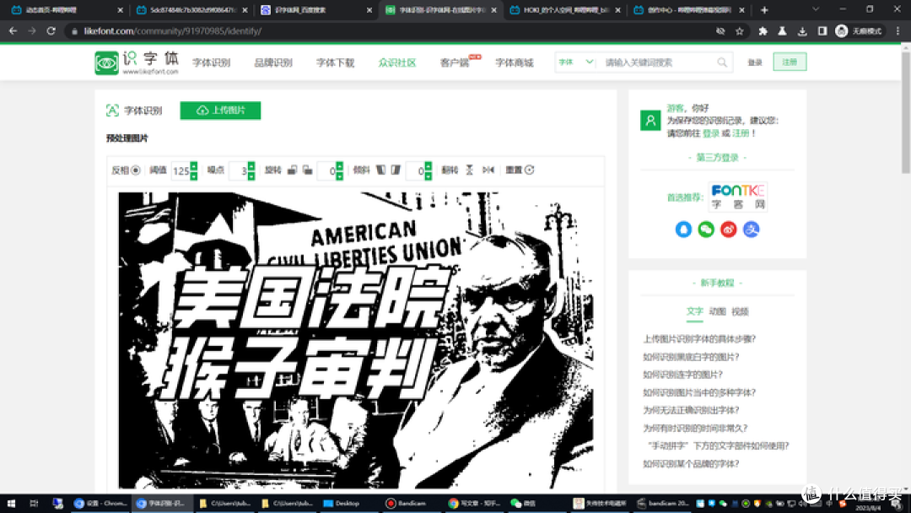Screen dimensions: 911x513
Task: Decrease skew value with down stepper
Action: click(x=429, y=175)
